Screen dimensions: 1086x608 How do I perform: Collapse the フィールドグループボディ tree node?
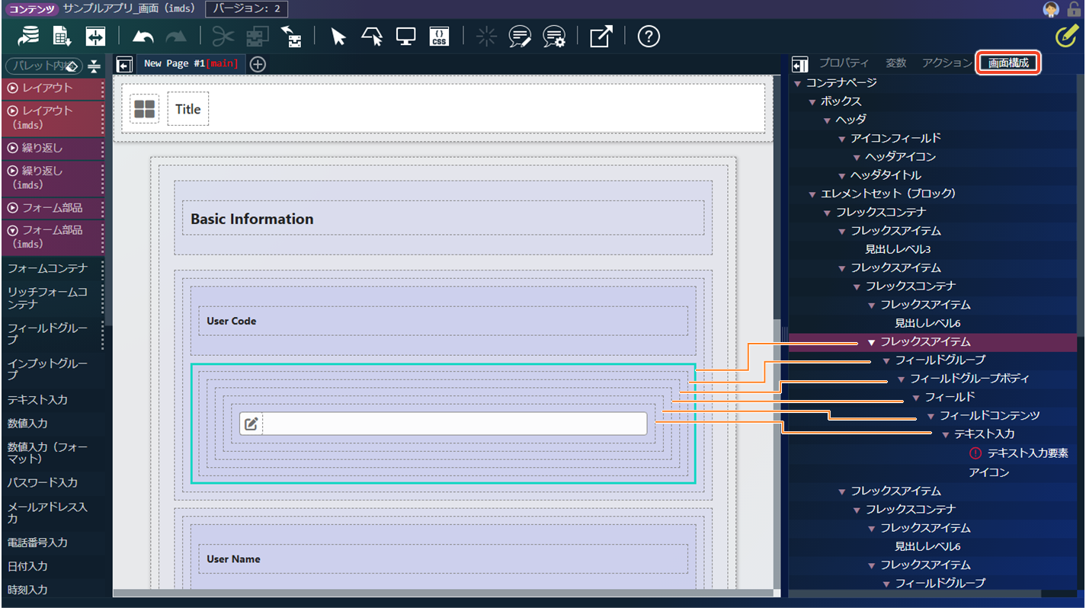[x=901, y=379]
